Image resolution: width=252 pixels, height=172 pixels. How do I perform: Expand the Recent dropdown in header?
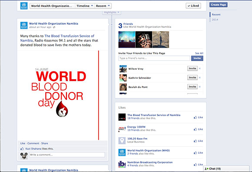pos(103,6)
